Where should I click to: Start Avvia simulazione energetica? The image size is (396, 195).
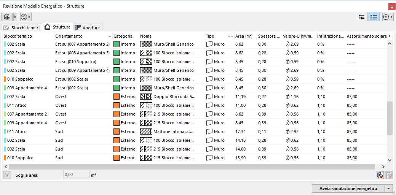[x=348, y=189]
